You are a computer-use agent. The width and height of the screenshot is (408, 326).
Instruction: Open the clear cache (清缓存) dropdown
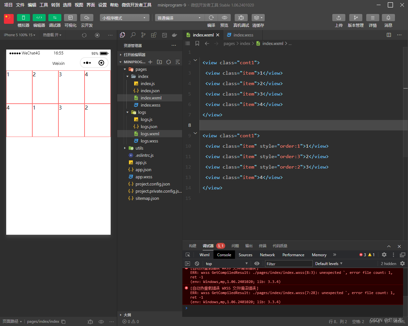pos(258,18)
